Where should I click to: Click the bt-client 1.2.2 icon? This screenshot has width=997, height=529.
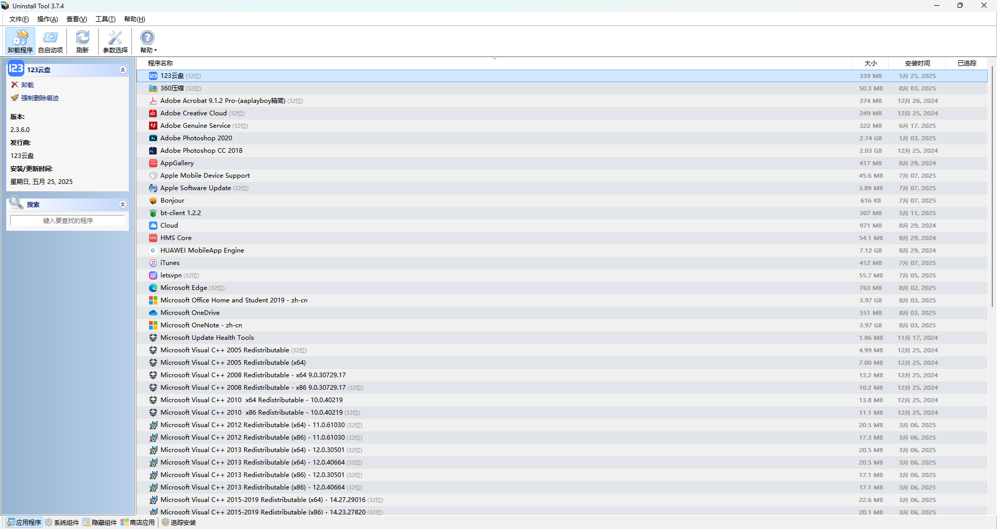tap(153, 213)
